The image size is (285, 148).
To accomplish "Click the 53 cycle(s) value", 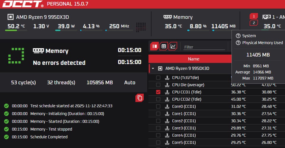I will pos(23,82).
